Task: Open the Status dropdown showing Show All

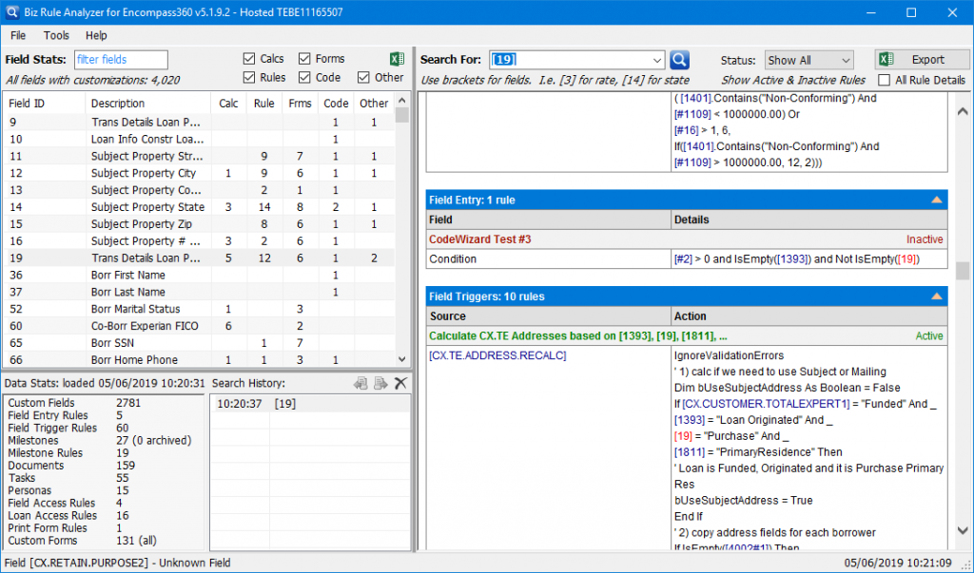Action: [809, 60]
